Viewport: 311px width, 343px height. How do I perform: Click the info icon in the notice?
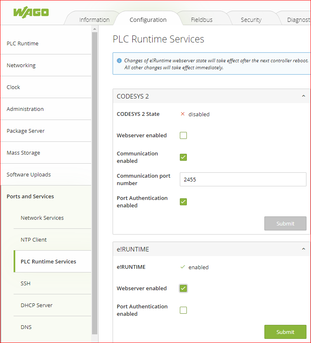pyautogui.click(x=119, y=61)
